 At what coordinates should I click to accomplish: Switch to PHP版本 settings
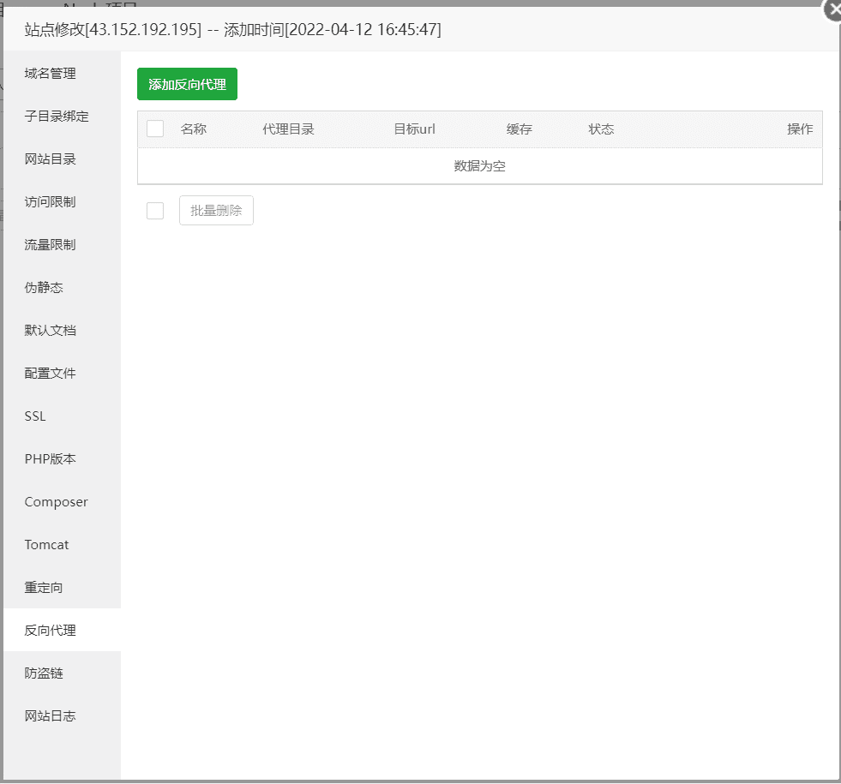tap(50, 458)
